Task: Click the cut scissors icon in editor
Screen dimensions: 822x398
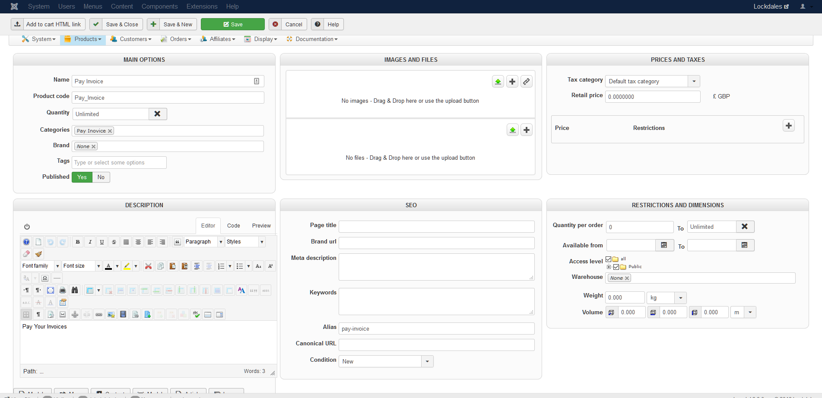Action: point(148,266)
